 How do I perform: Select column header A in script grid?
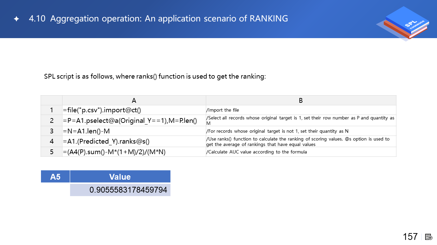coord(134,100)
